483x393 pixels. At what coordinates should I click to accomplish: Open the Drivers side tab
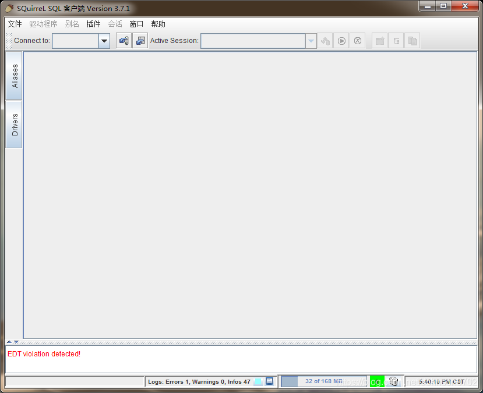pos(14,124)
